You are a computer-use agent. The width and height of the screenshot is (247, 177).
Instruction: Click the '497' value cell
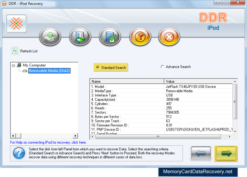[x=169, y=104]
